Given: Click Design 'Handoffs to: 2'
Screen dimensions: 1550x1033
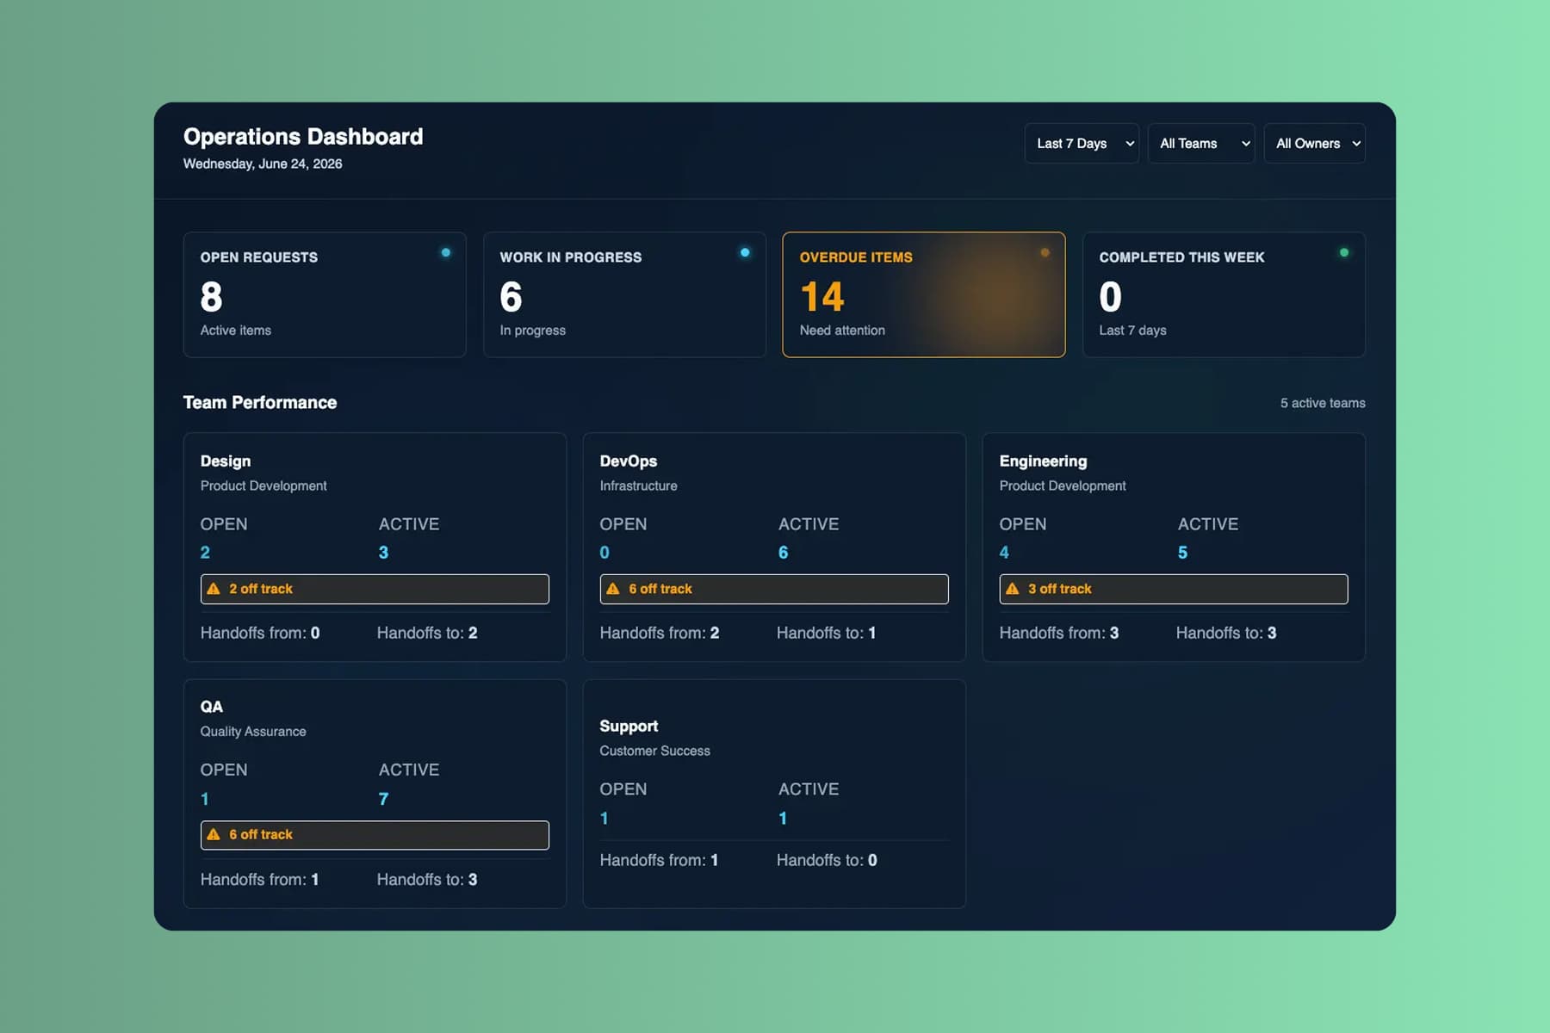Looking at the screenshot, I should coord(427,633).
